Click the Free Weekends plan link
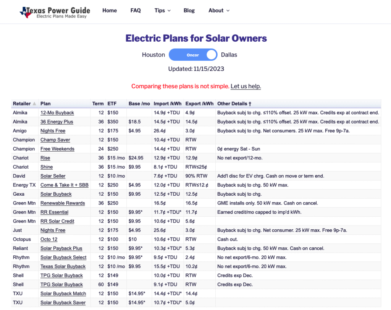Image resolution: width=391 pixels, height=310 pixels. click(57, 149)
